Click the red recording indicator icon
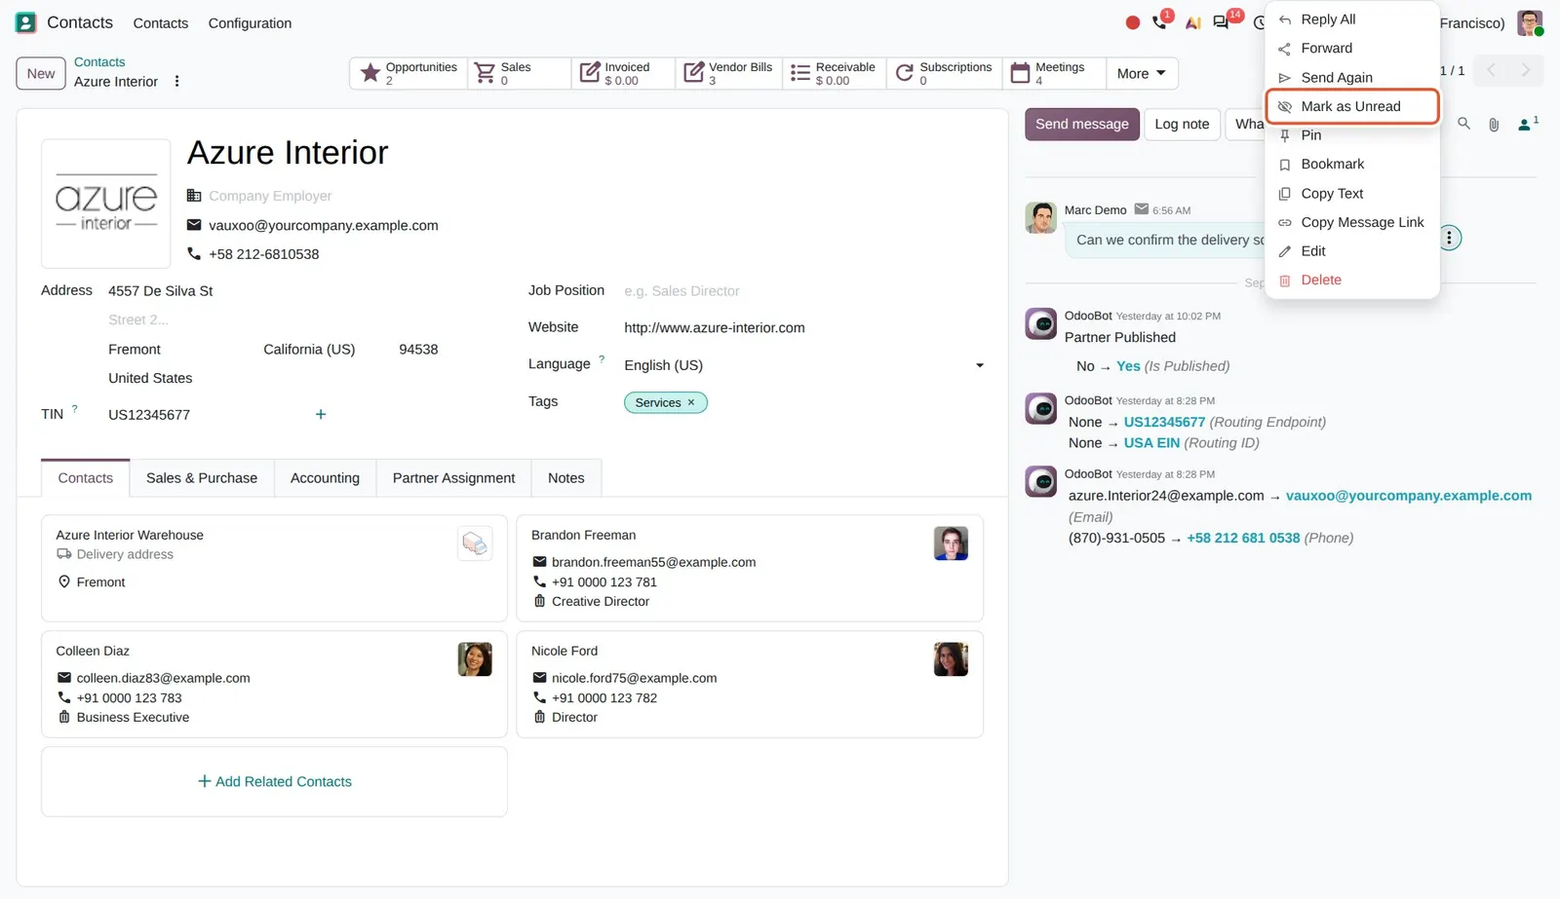The image size is (1560, 899). pos(1132,22)
